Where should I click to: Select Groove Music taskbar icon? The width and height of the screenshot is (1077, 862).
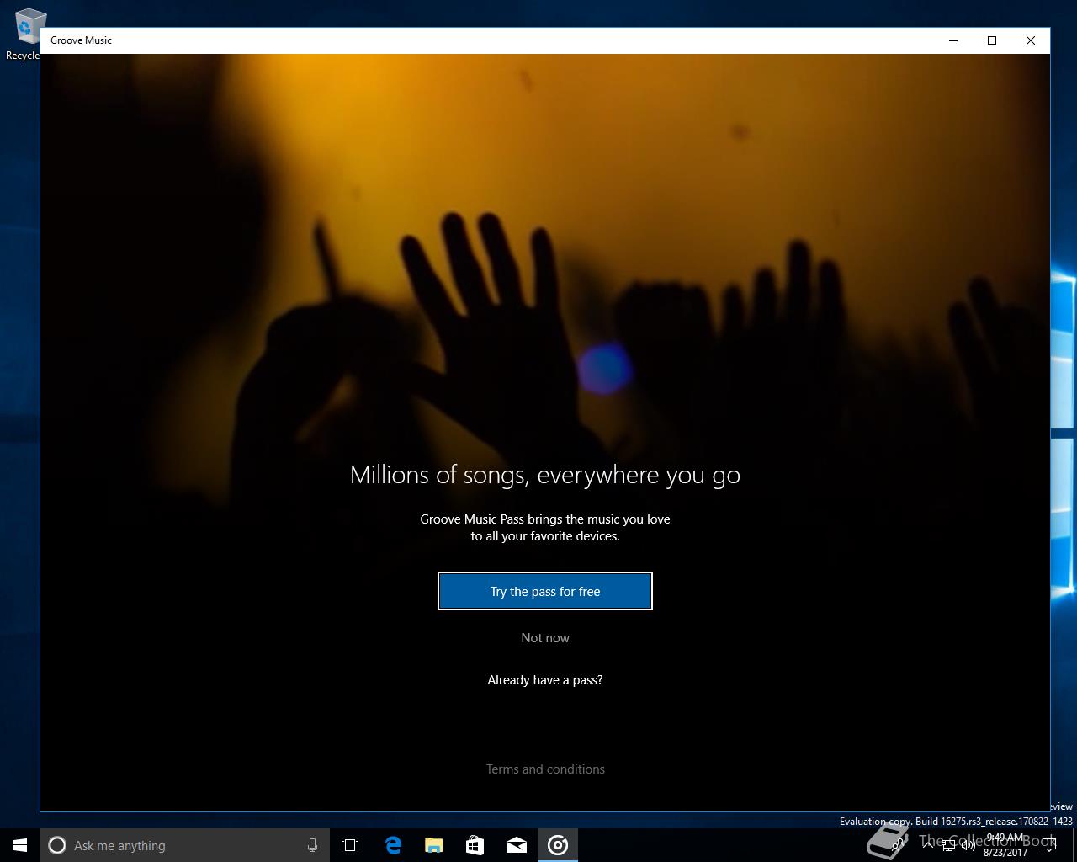tap(558, 845)
